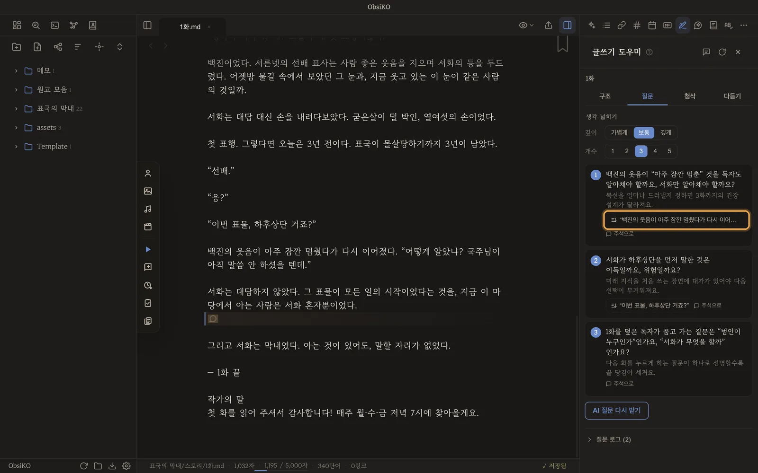Open the outline list icon in right toolbar
Image resolution: width=758 pixels, height=473 pixels.
click(x=606, y=26)
